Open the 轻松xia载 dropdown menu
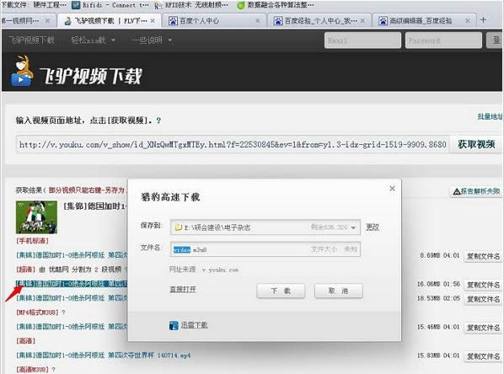The width and height of the screenshot is (504, 374). [x=94, y=40]
